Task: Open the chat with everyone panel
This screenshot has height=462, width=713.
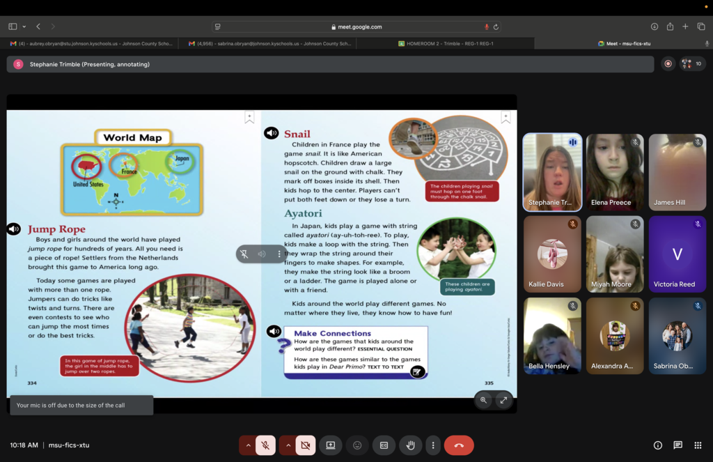Action: coord(677,445)
